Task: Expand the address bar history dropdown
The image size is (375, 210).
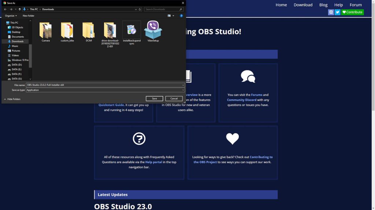Action: [x=136, y=9]
